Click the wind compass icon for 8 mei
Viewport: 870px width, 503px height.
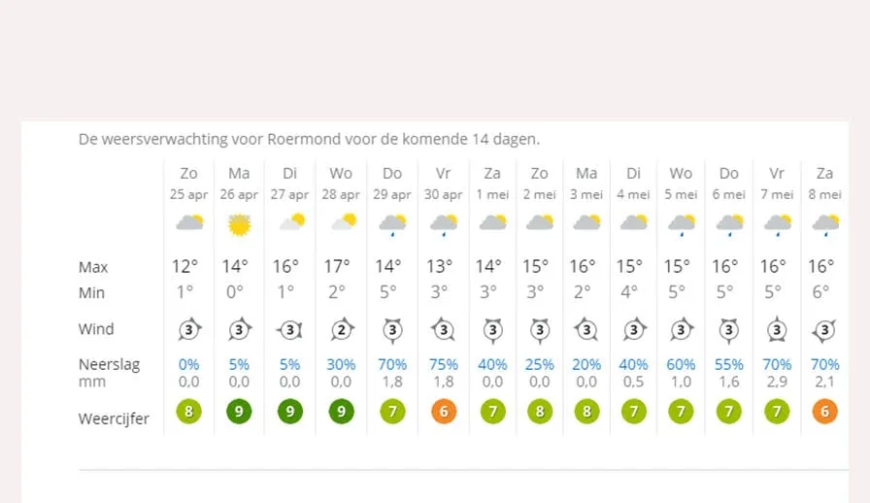point(825,330)
